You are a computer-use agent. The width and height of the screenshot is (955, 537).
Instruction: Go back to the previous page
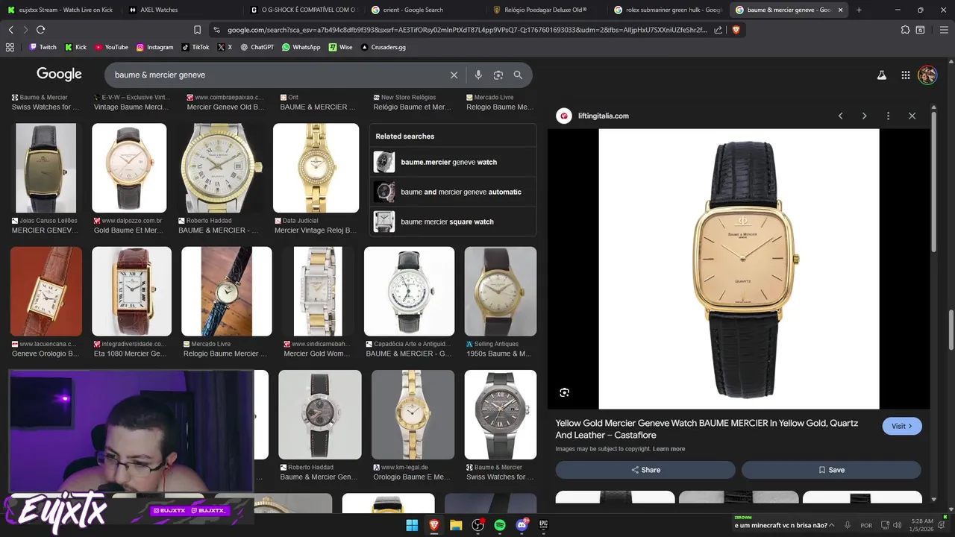point(10,30)
